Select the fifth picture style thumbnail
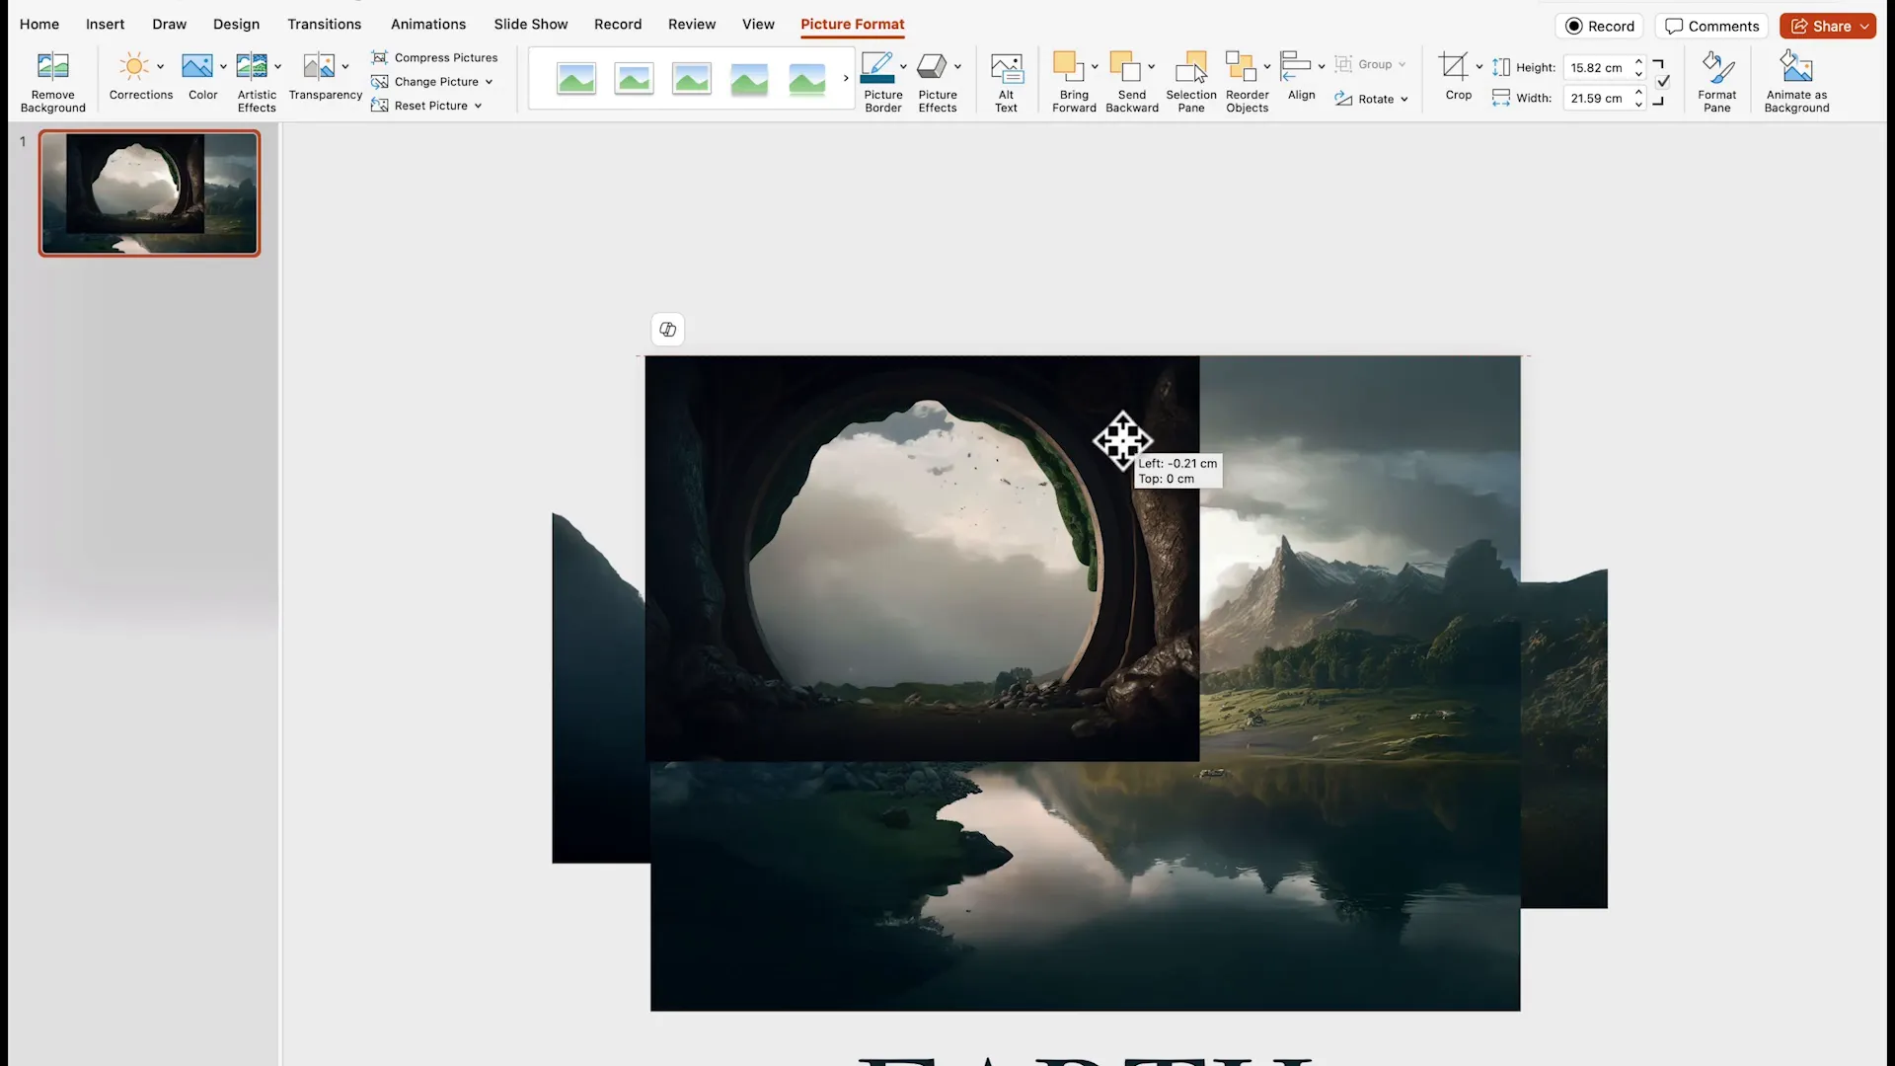 click(x=807, y=78)
